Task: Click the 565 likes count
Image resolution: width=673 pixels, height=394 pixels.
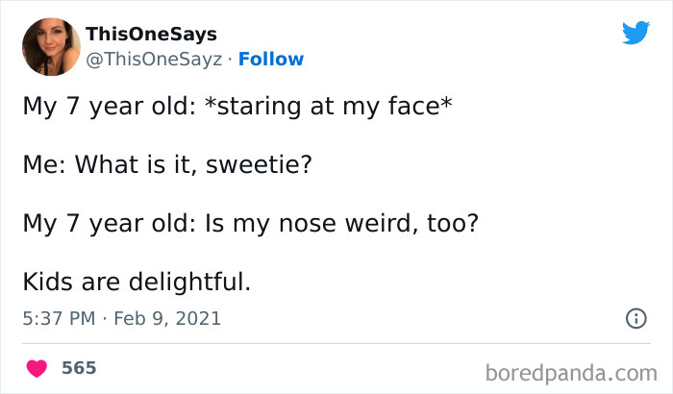Action: pyautogui.click(x=79, y=367)
